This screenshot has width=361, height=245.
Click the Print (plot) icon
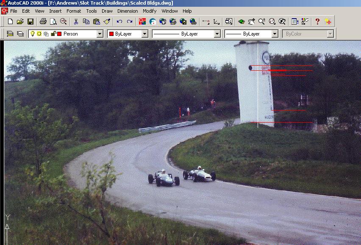(43, 21)
